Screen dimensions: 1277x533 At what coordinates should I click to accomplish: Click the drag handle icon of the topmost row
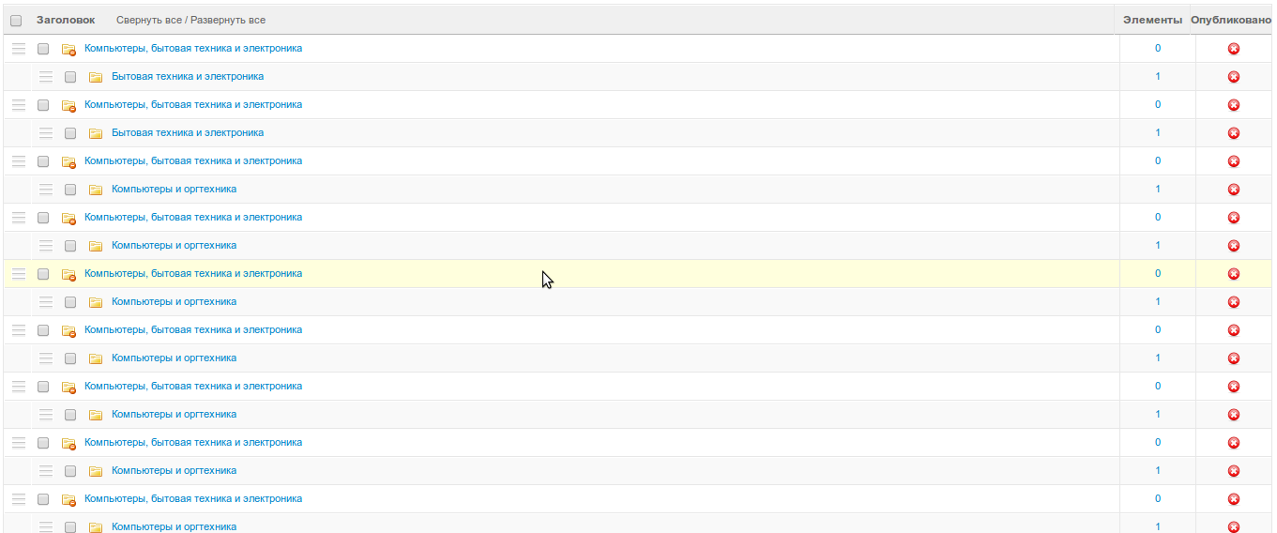19,49
